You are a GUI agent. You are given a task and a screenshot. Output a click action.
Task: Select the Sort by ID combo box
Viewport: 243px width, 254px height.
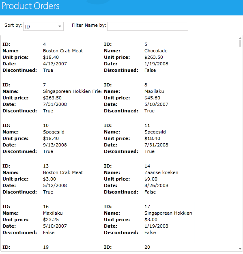43,26
